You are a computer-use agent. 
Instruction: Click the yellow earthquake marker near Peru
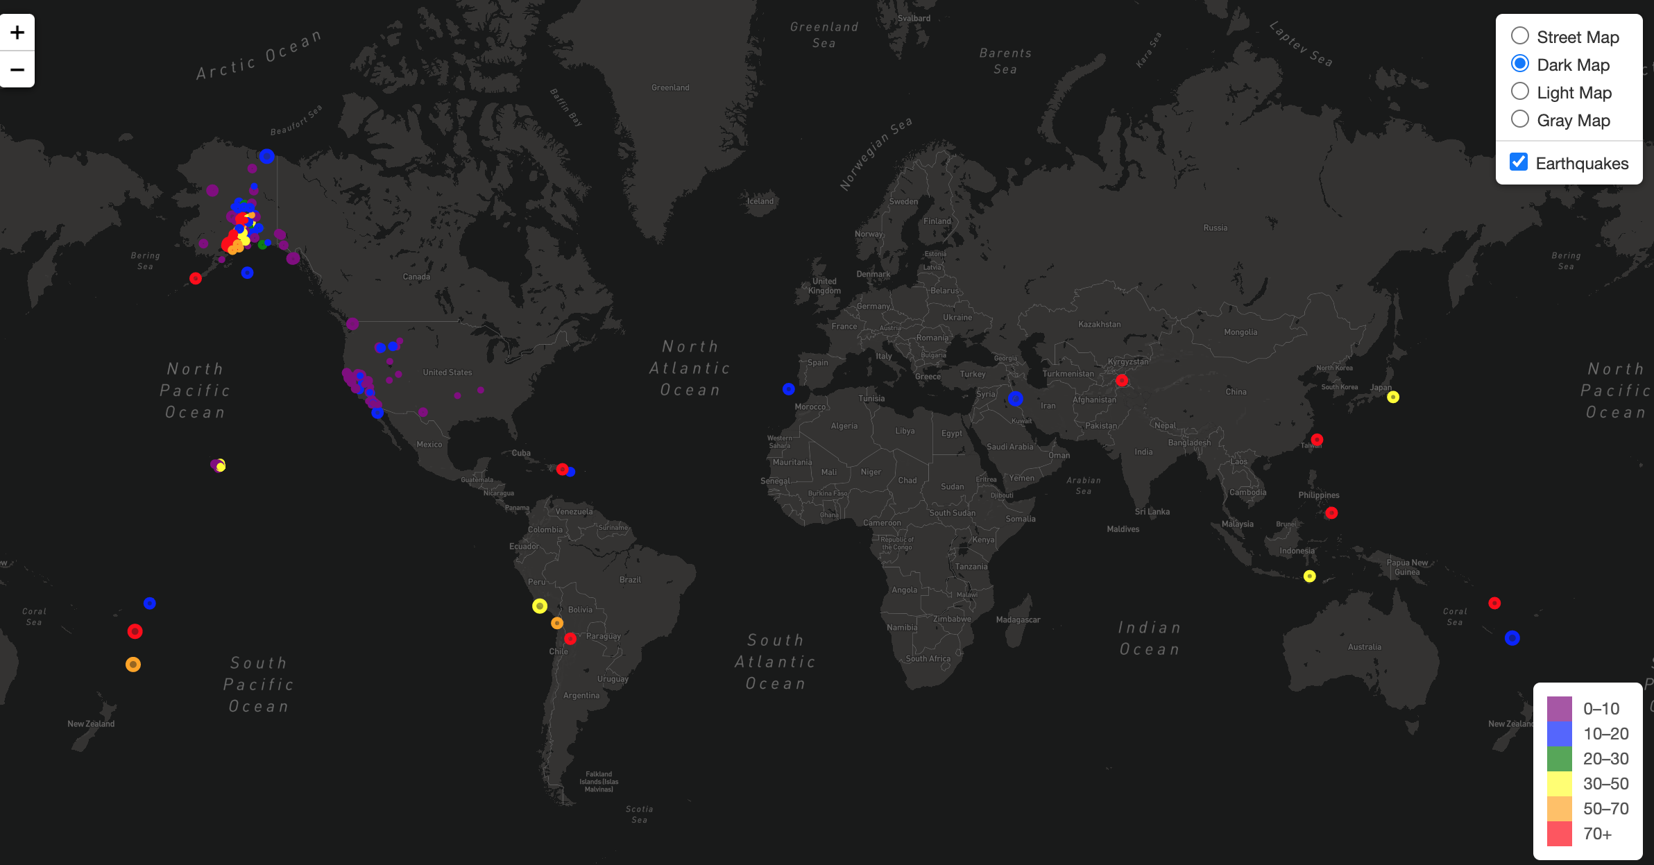[539, 606]
